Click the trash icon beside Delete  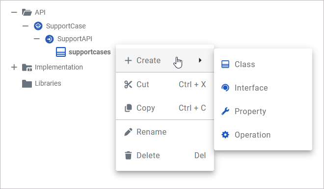click(x=128, y=155)
